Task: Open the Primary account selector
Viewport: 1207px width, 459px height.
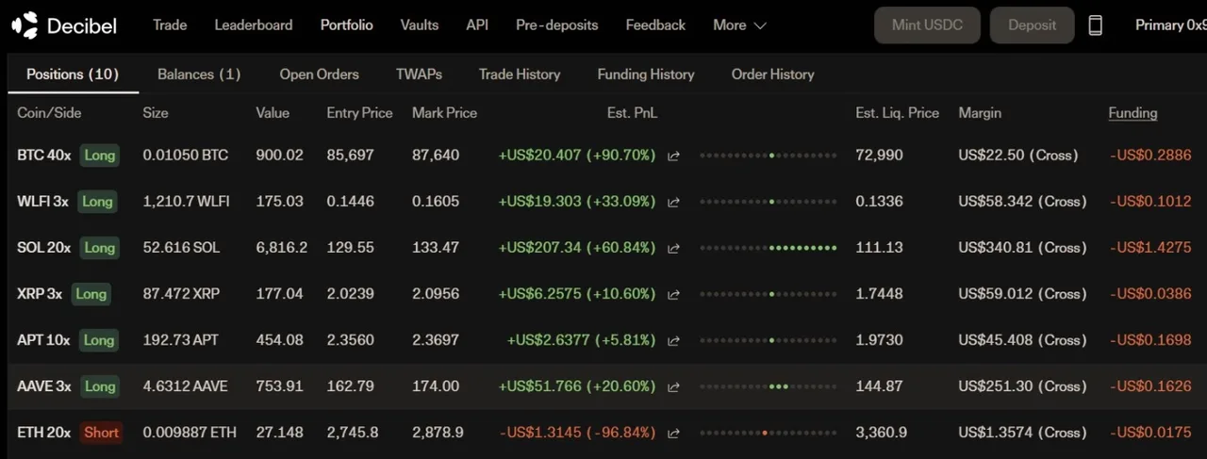Action: point(1169,25)
